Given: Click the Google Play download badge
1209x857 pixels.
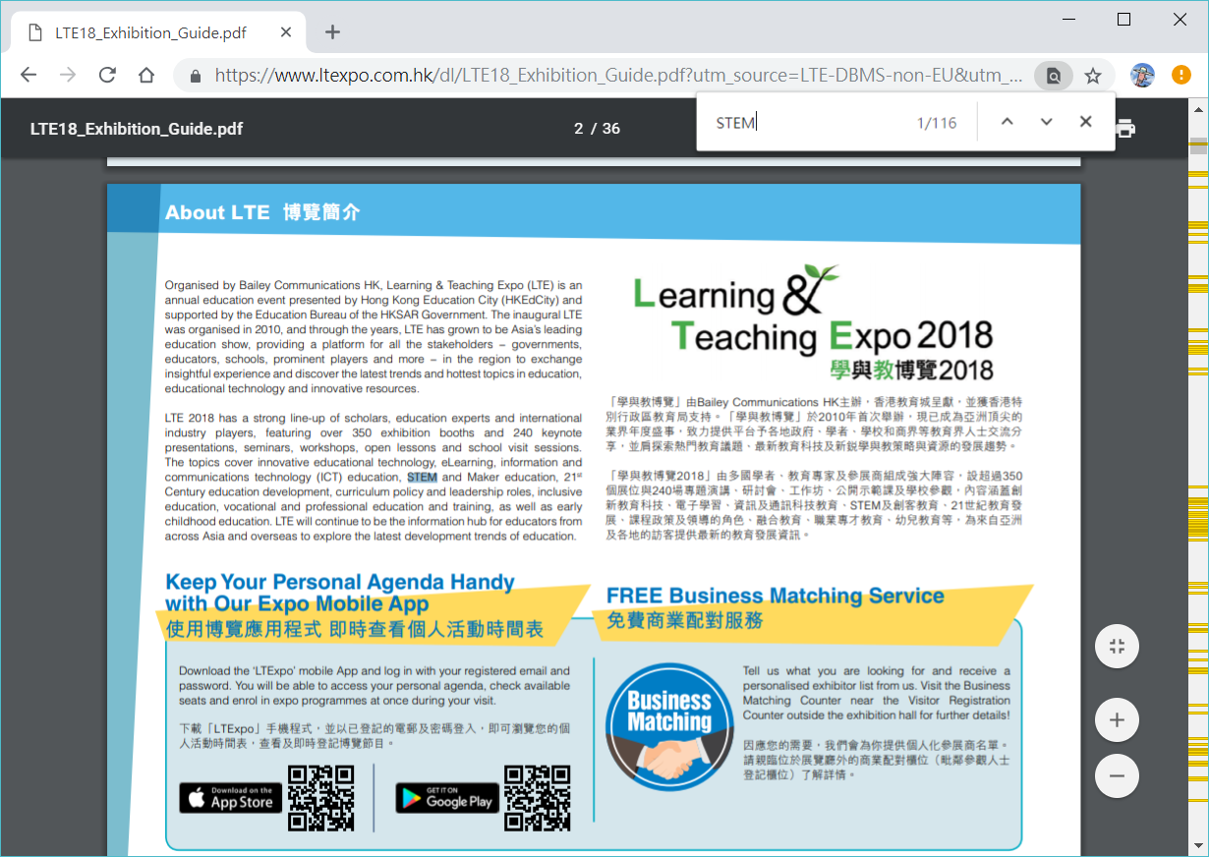Looking at the screenshot, I should (x=447, y=798).
